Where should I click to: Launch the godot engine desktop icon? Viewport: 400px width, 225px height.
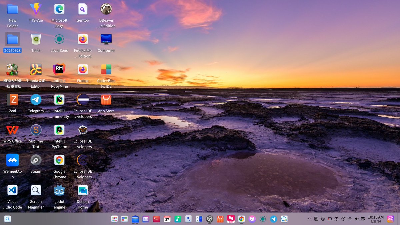click(59, 190)
